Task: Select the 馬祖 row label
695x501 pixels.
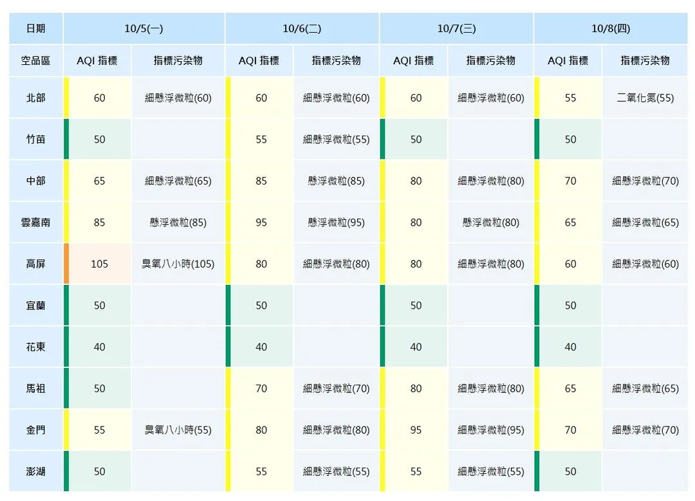Action: (36, 388)
